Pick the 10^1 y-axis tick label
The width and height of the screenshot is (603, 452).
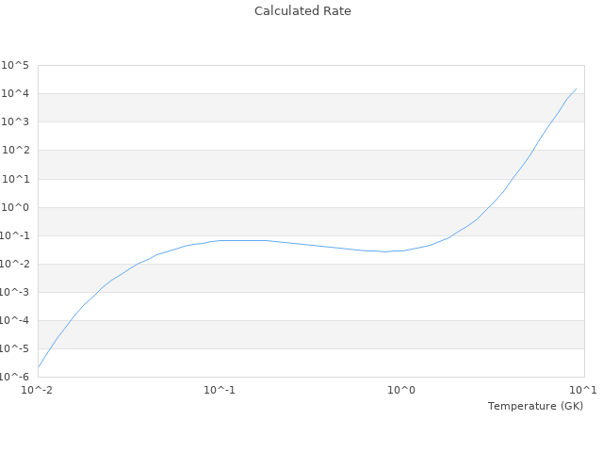[x=15, y=179]
